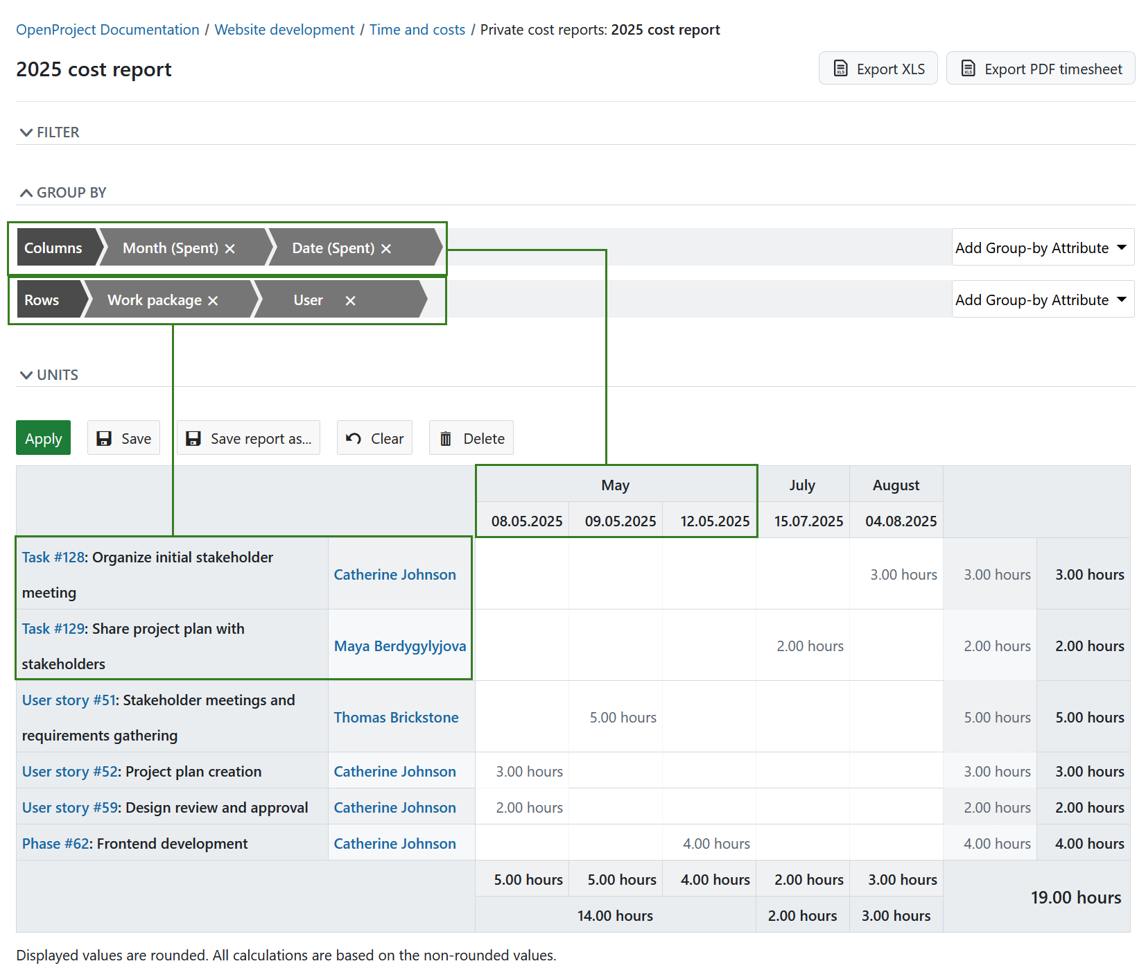The image size is (1146, 968).
Task: Remove Work package from rows grouping
Action: (x=213, y=300)
